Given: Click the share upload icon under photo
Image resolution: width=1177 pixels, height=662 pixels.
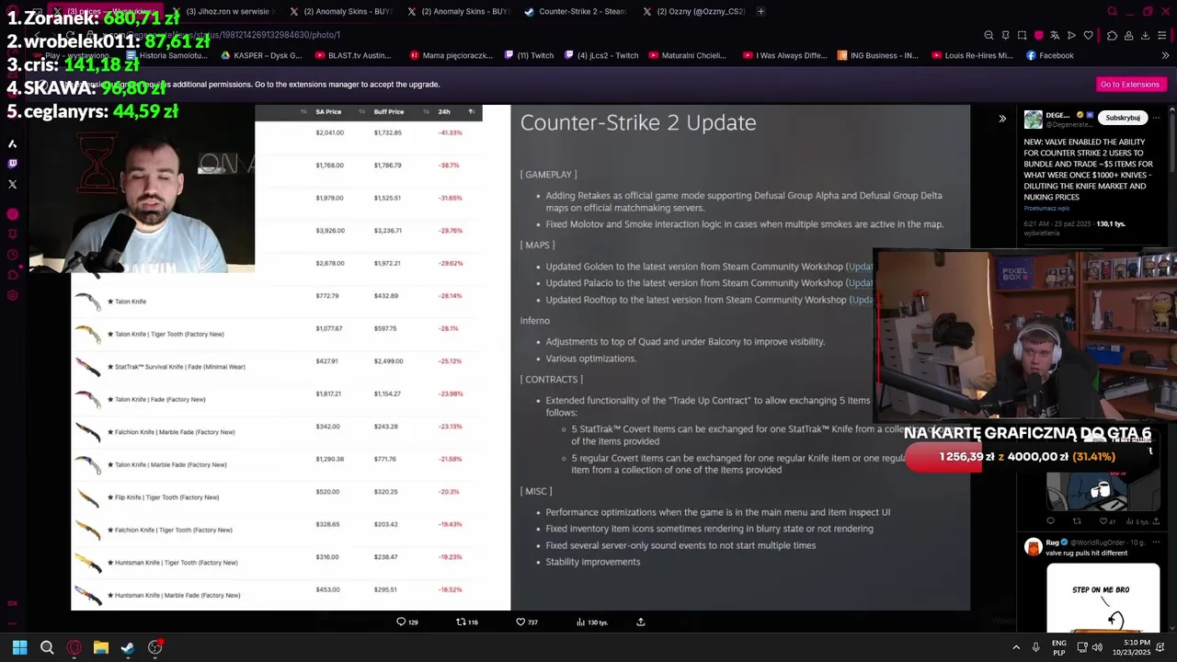Looking at the screenshot, I should pyautogui.click(x=641, y=622).
